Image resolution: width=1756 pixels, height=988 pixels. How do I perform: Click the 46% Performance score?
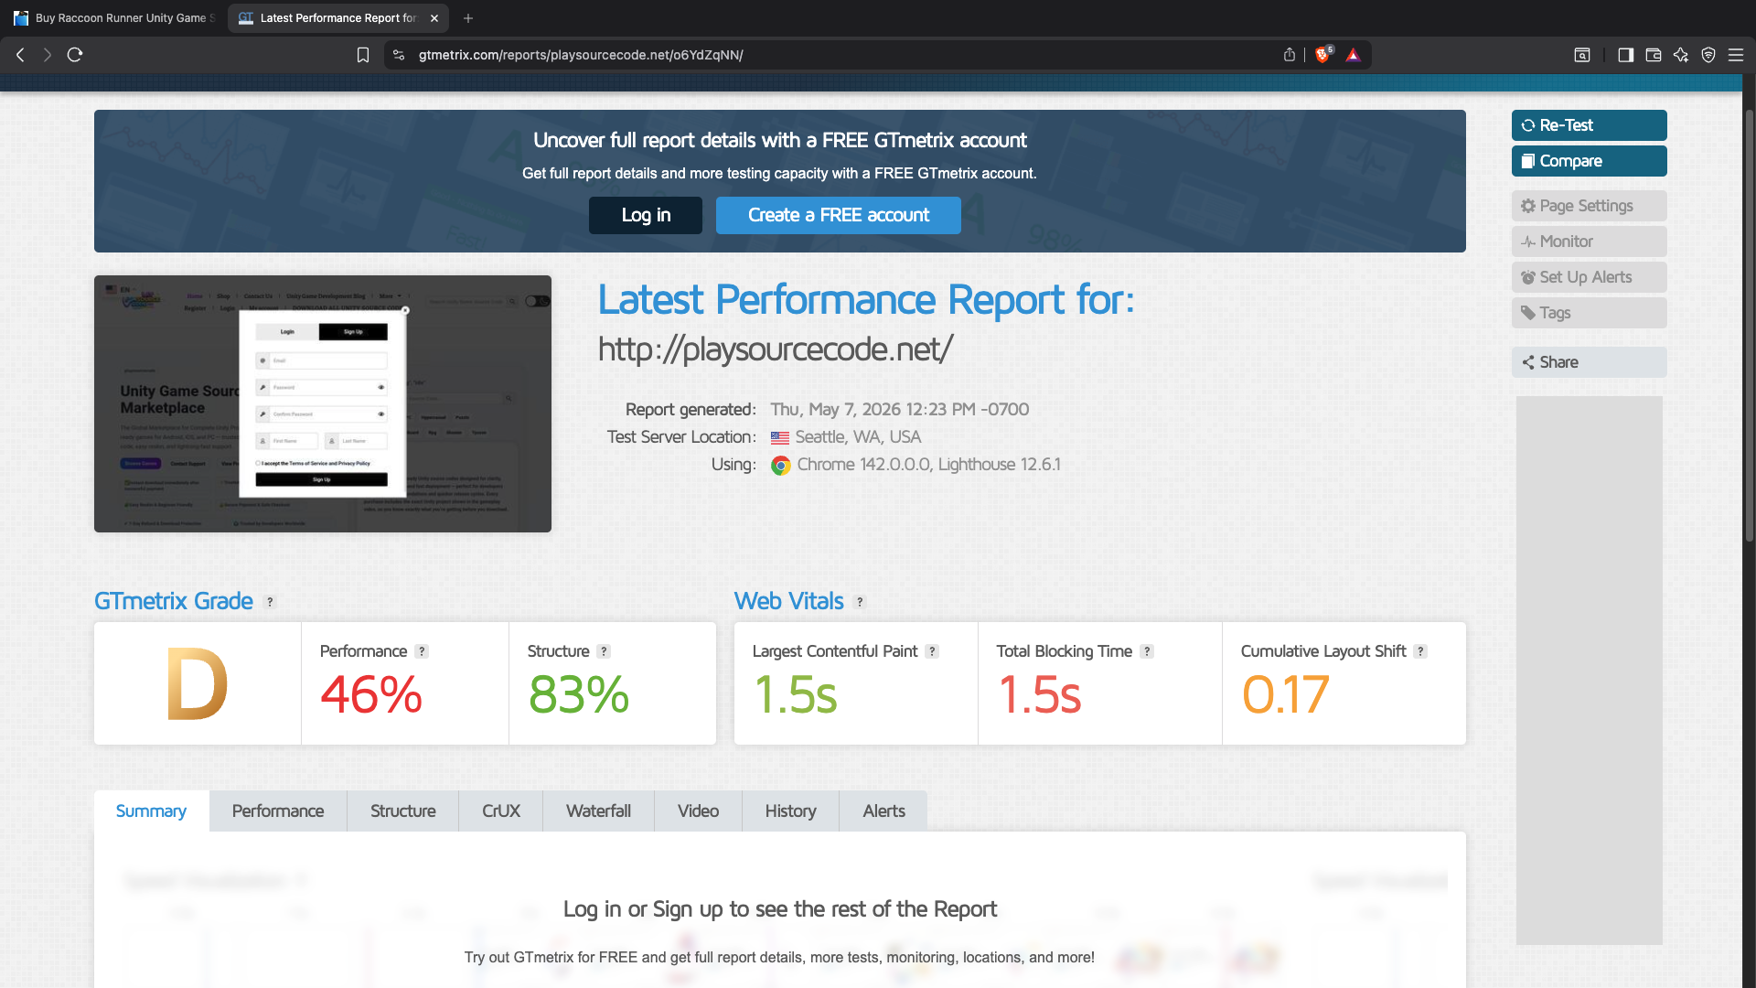pos(371,694)
